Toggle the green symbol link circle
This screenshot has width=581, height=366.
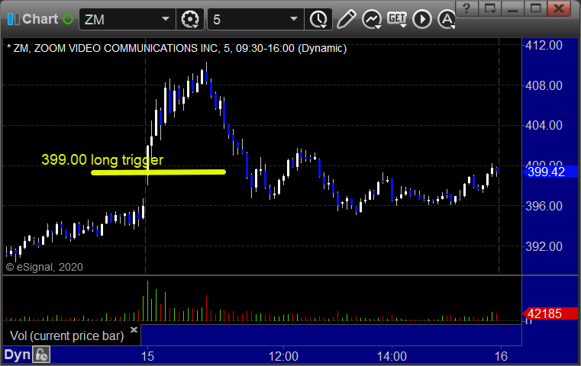[x=68, y=19]
